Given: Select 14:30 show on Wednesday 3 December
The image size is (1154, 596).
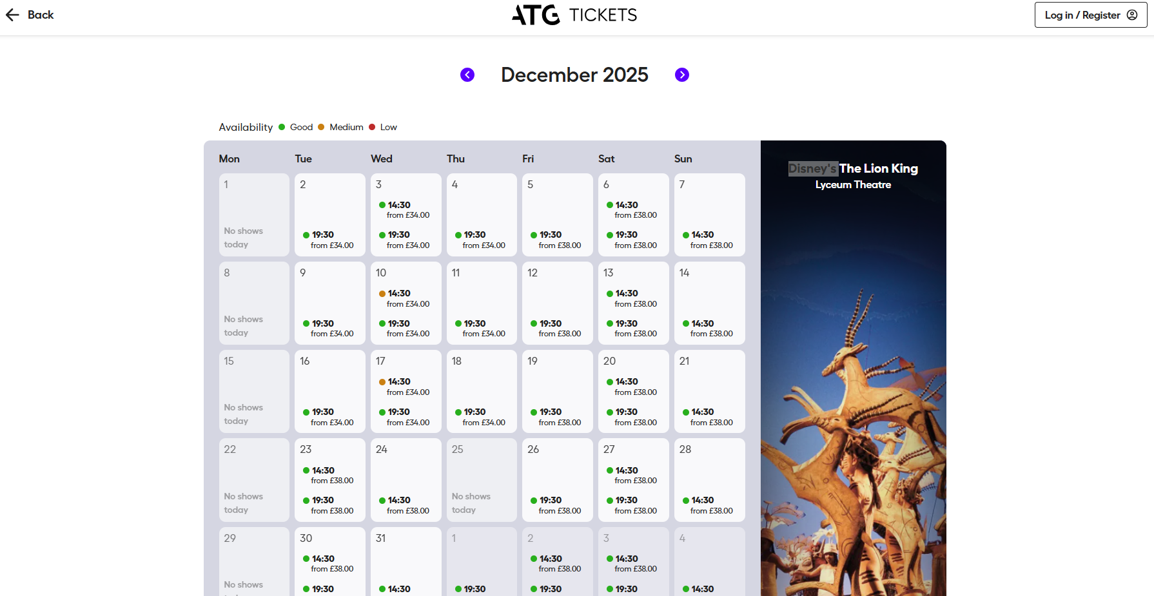Looking at the screenshot, I should [404, 210].
